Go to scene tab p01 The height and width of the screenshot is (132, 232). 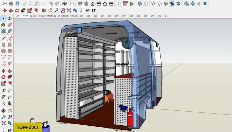81,16
